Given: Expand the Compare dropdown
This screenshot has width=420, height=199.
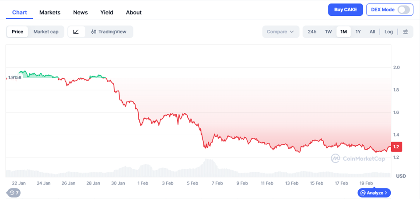Looking at the screenshot, I should click(280, 32).
